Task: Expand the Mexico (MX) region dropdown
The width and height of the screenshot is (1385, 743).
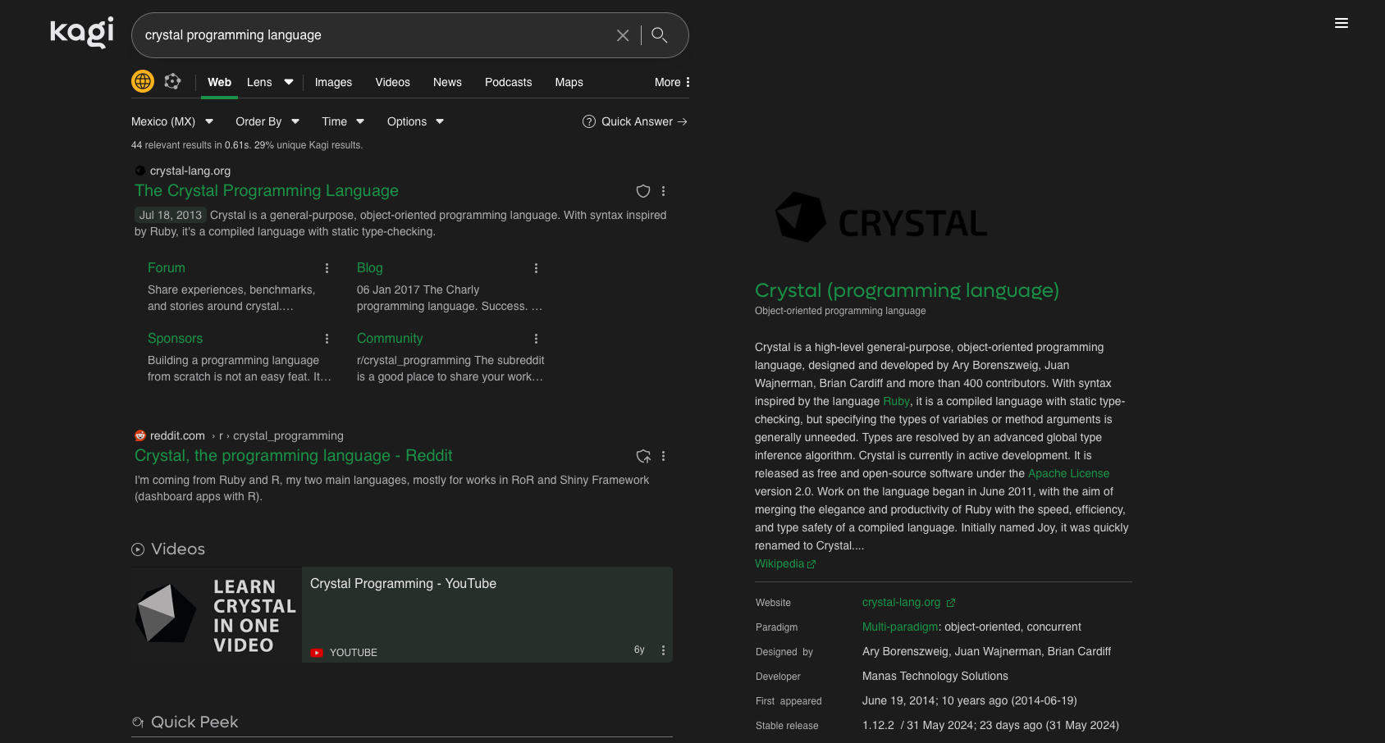Action: (209, 121)
